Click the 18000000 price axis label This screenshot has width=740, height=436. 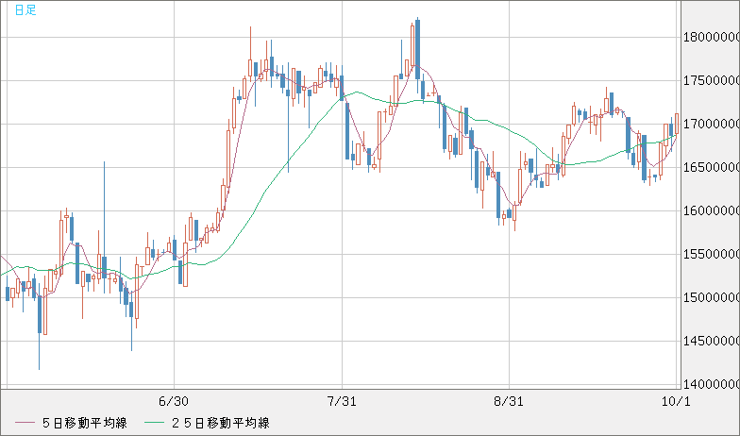(x=709, y=37)
